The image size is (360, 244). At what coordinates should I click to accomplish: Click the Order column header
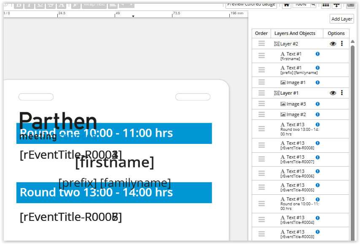[261, 33]
